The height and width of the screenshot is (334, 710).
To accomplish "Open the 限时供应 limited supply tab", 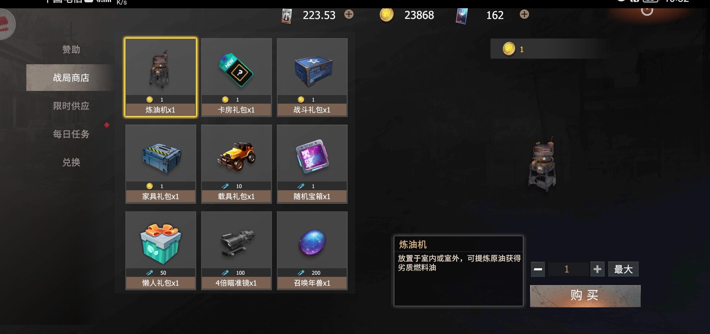I will (x=71, y=106).
